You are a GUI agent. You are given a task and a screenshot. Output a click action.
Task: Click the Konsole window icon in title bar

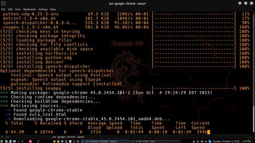3,4
